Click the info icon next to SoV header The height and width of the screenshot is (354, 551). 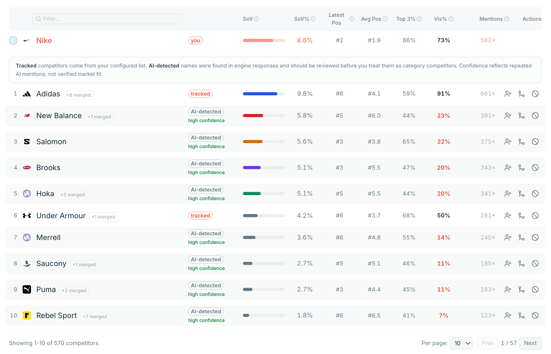(x=257, y=19)
